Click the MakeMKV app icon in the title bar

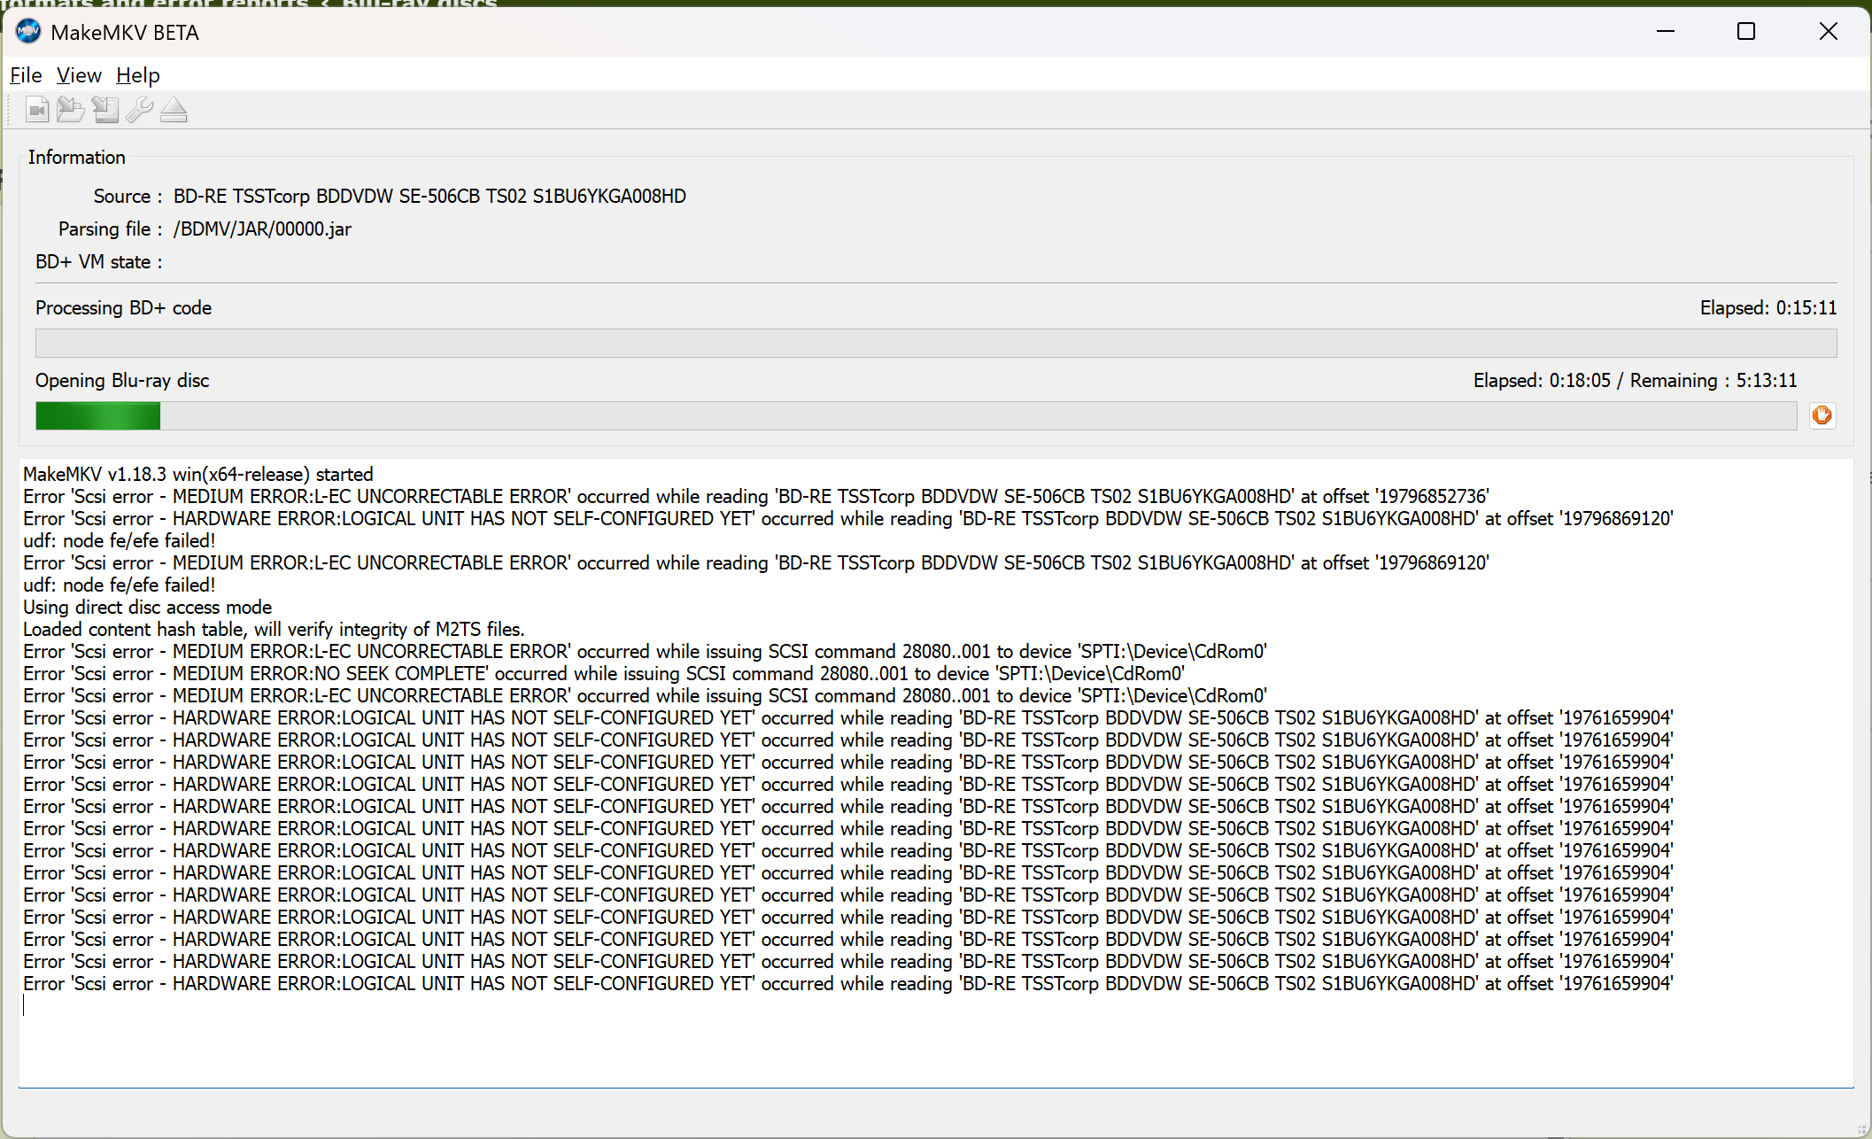[x=28, y=32]
